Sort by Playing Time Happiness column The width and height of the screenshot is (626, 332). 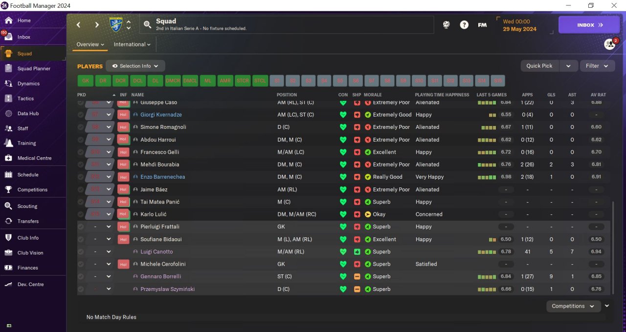click(x=442, y=95)
